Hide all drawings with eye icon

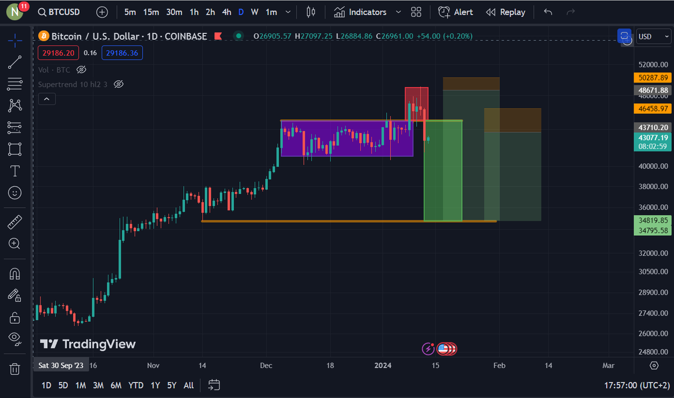pos(15,338)
